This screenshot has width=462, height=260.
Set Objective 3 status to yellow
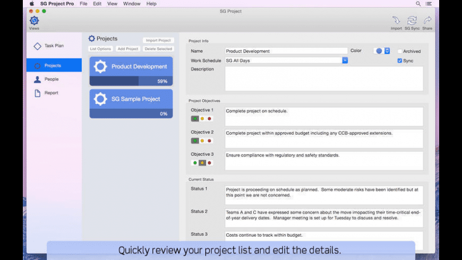202,163
